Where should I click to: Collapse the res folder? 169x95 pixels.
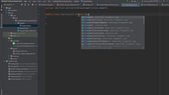coord(7,38)
